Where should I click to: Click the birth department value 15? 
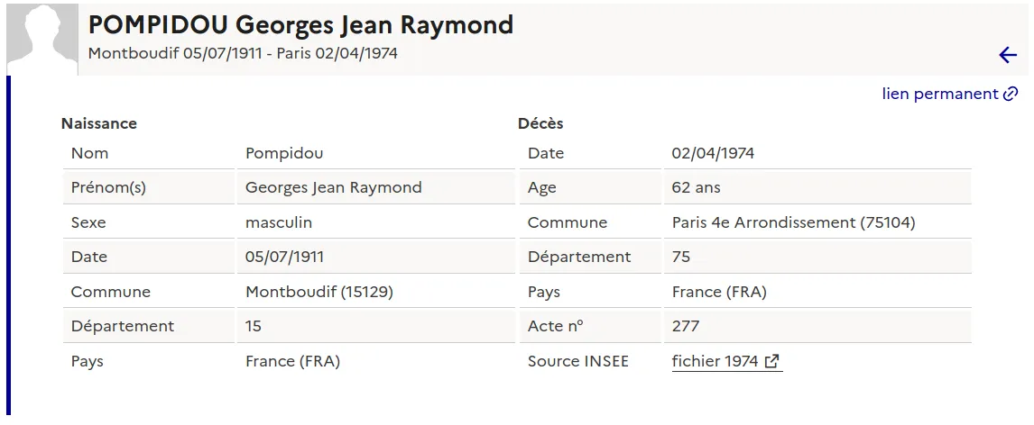(254, 326)
